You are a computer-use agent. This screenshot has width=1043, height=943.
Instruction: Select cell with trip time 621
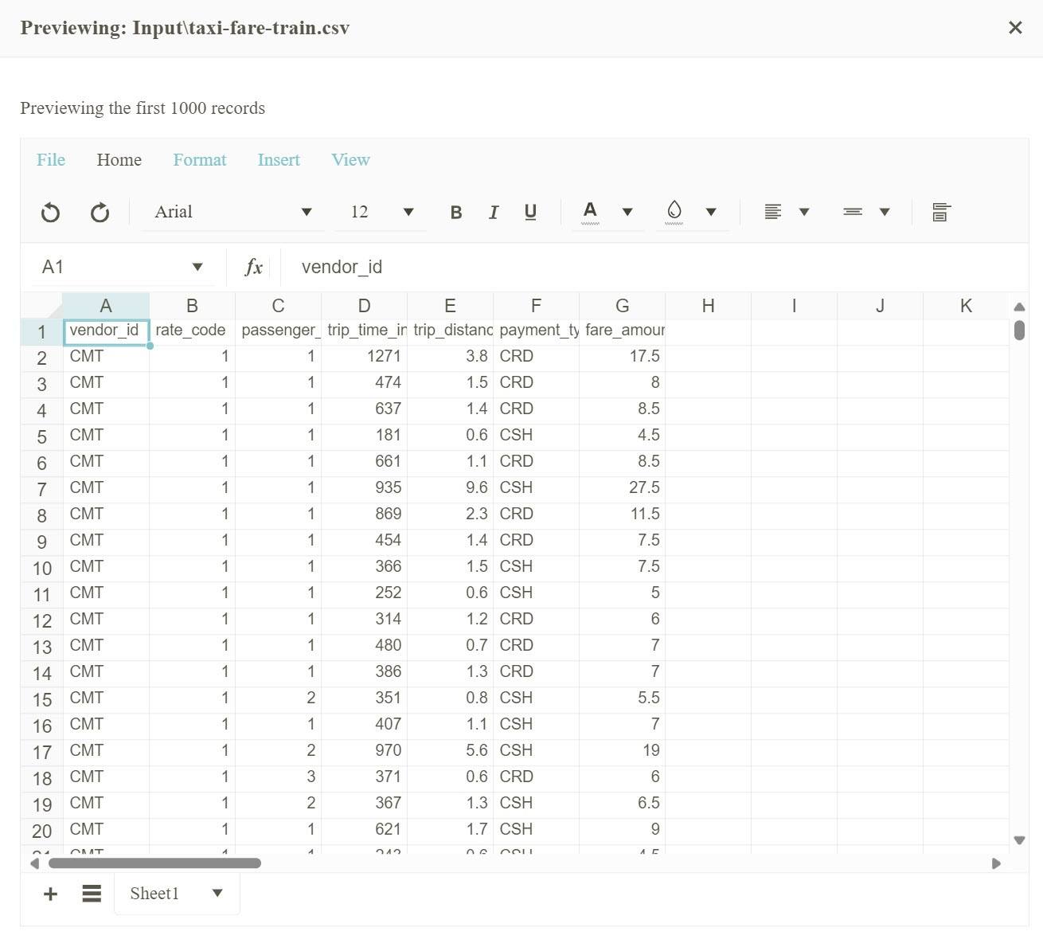coord(364,831)
